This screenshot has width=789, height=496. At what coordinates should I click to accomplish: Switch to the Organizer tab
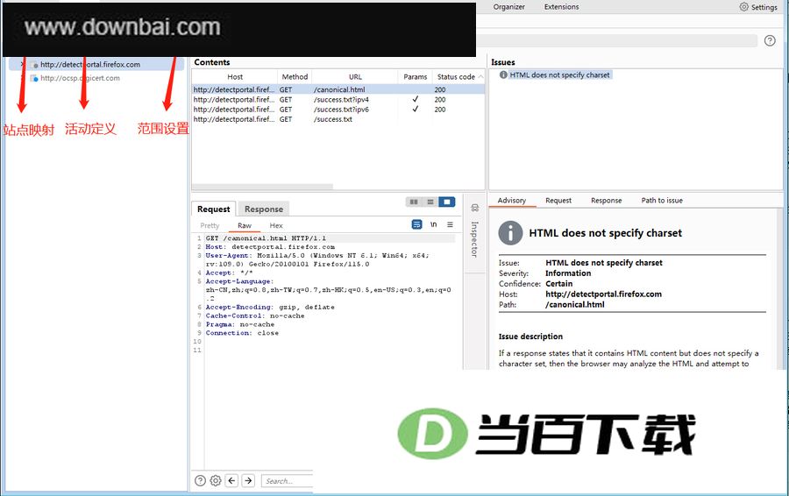tap(508, 7)
